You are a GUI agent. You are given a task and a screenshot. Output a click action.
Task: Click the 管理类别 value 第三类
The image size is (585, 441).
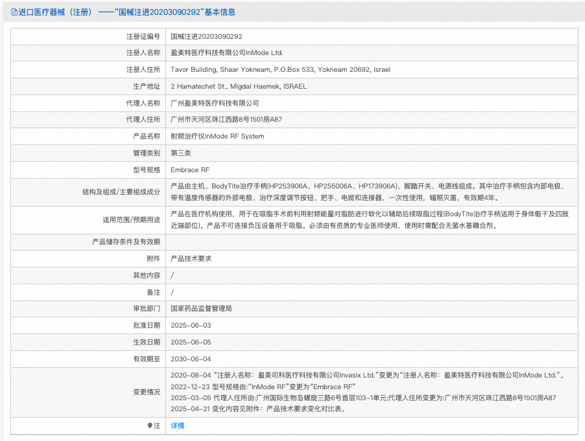coord(182,153)
